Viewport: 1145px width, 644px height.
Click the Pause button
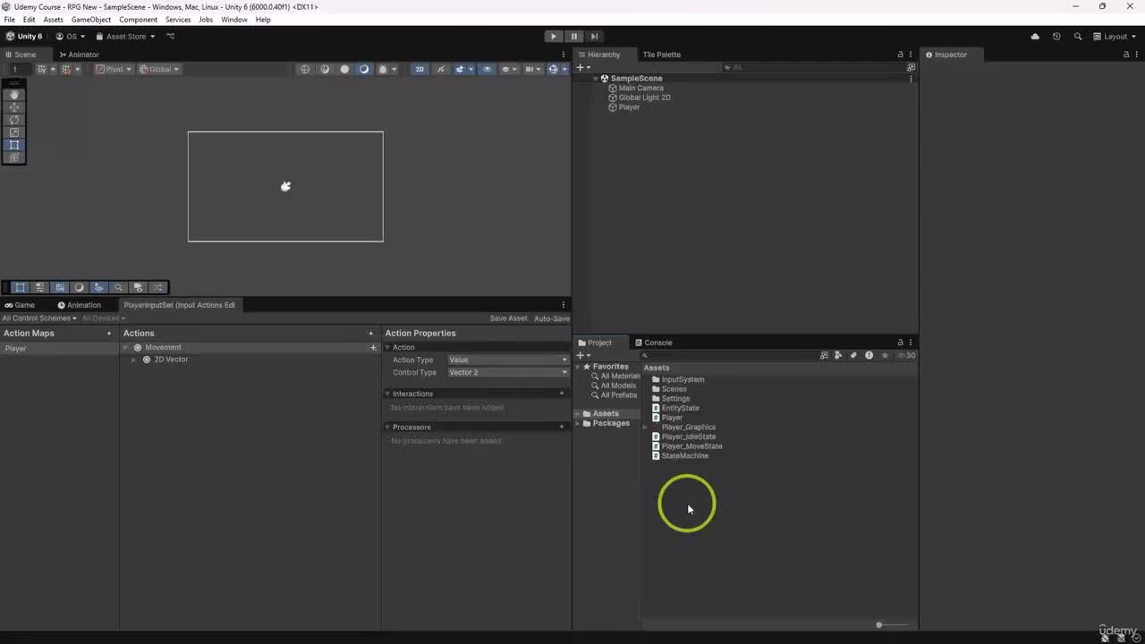(574, 37)
